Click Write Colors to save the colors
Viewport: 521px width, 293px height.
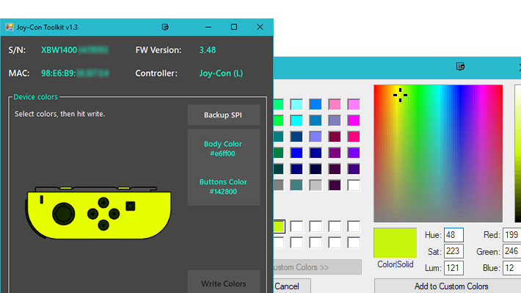tap(223, 283)
